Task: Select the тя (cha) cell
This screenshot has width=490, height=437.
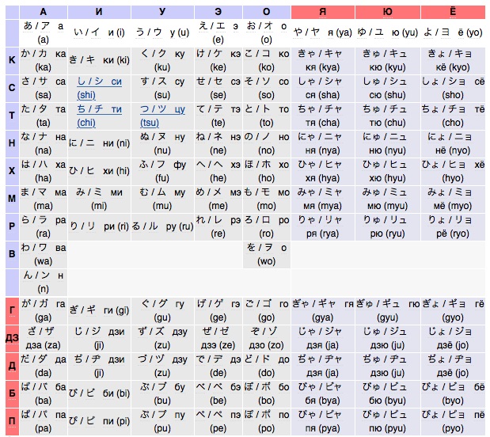Action: [323, 116]
